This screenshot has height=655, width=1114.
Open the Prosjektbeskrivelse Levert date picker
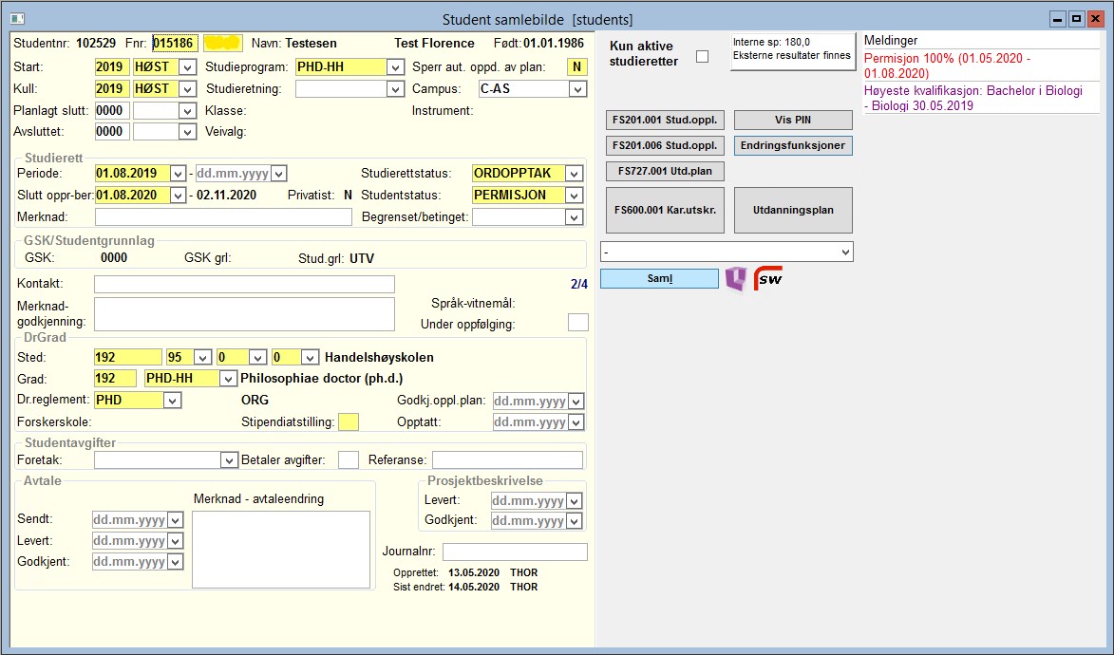point(575,501)
